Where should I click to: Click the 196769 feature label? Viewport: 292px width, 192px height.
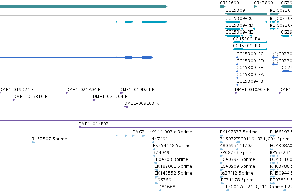click(x=163, y=180)
